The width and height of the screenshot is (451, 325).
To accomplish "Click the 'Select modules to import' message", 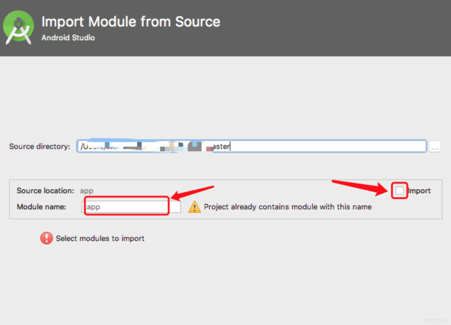I will (100, 238).
